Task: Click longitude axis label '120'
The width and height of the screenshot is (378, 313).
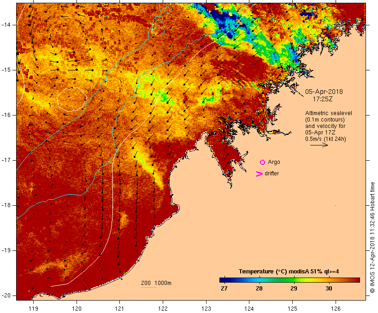Action: point(77,308)
